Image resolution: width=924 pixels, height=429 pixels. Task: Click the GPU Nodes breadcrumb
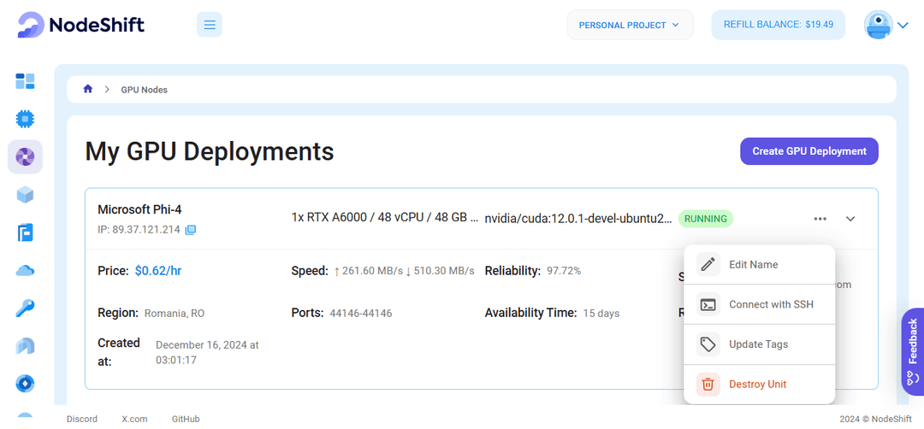145,90
